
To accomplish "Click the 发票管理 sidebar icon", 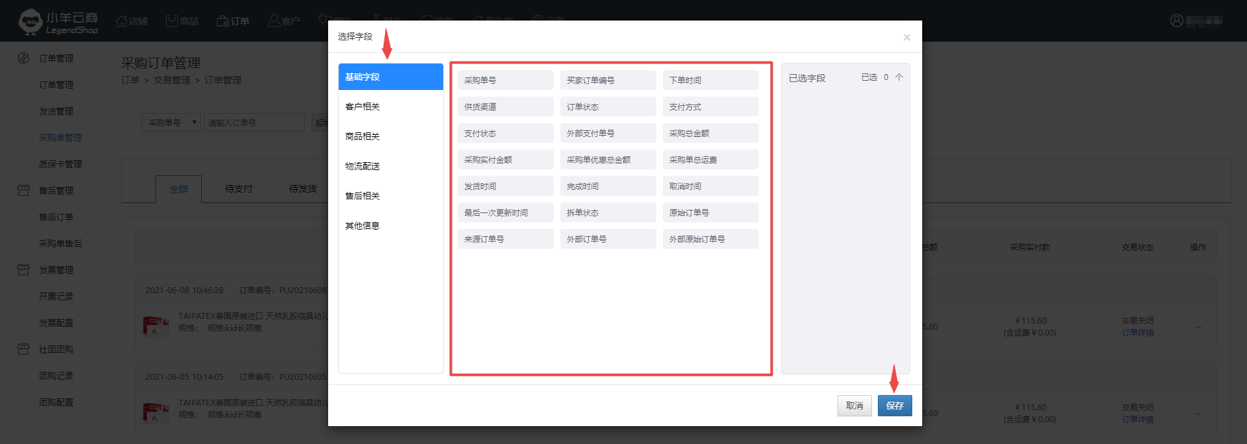I will [24, 270].
